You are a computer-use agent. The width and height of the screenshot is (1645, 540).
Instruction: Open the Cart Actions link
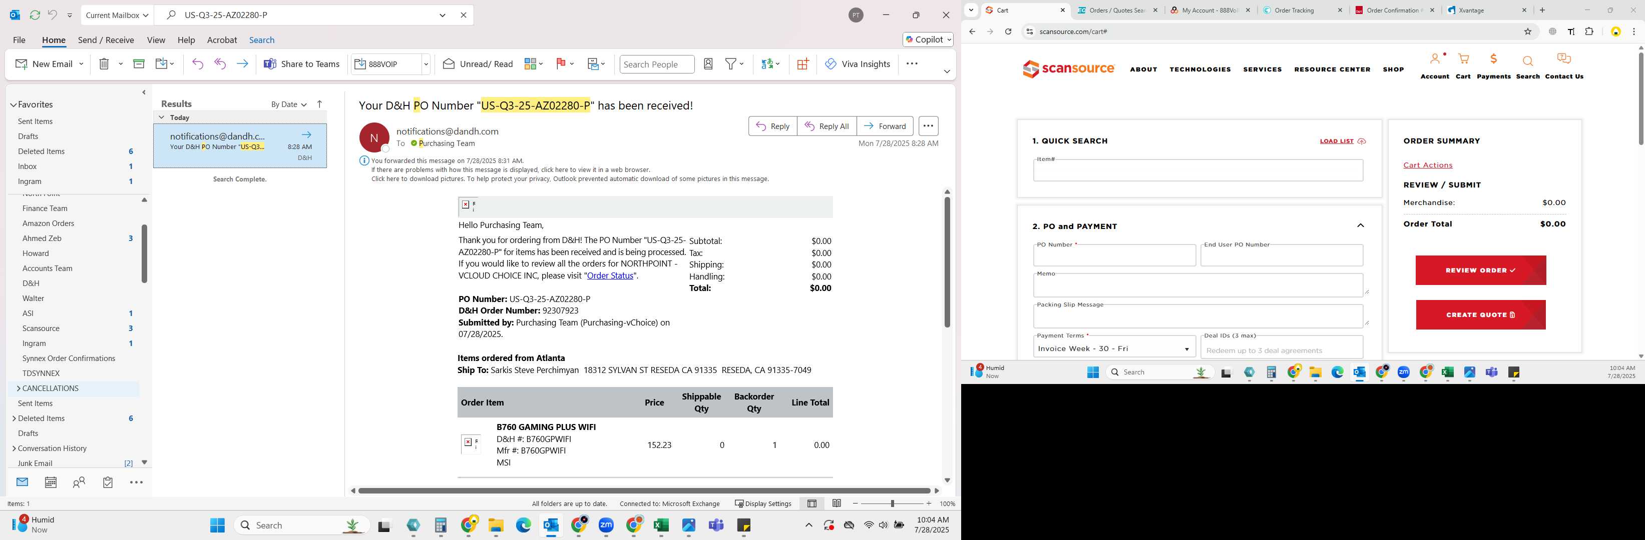point(1427,165)
